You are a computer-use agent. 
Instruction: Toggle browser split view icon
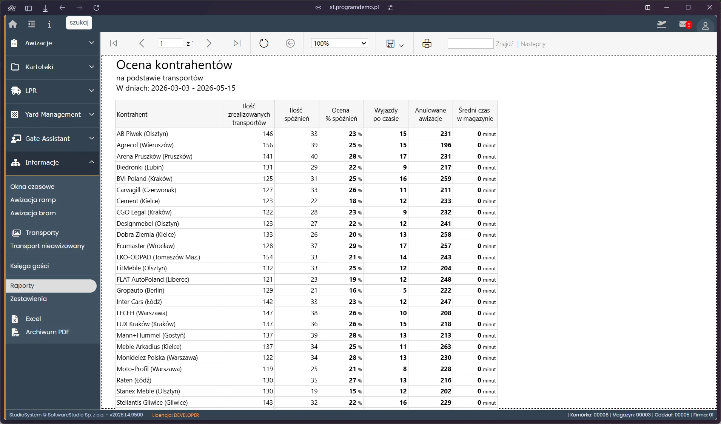pos(648,8)
